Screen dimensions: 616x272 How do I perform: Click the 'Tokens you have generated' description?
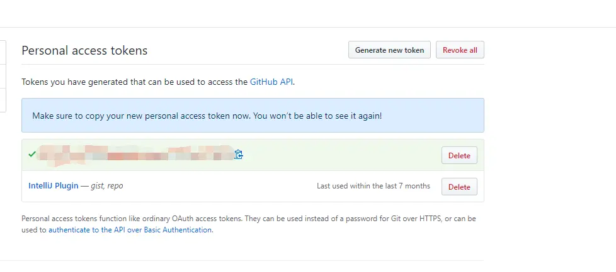pos(134,82)
